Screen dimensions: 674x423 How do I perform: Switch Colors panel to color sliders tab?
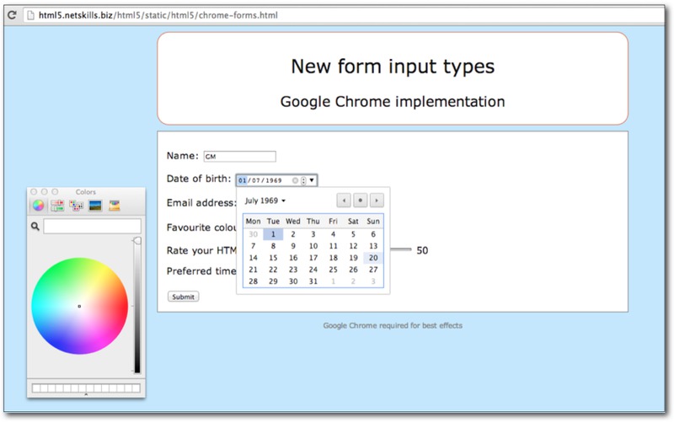pyautogui.click(x=57, y=206)
